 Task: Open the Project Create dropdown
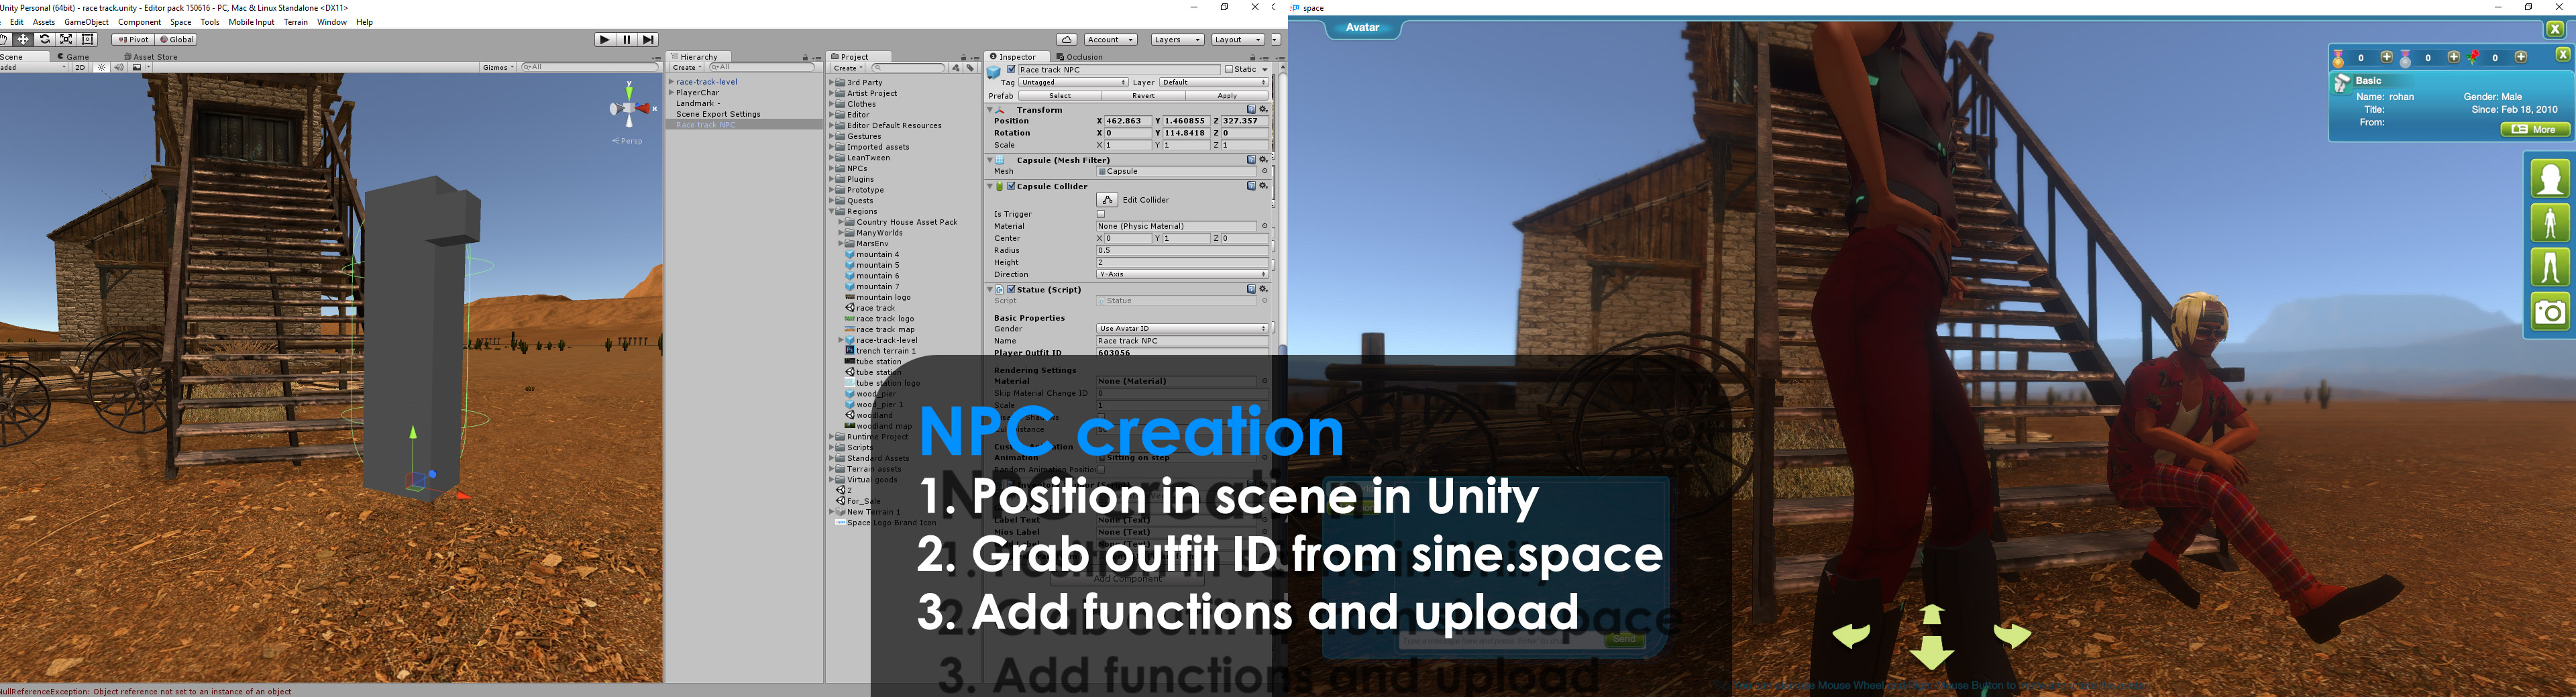(x=848, y=68)
